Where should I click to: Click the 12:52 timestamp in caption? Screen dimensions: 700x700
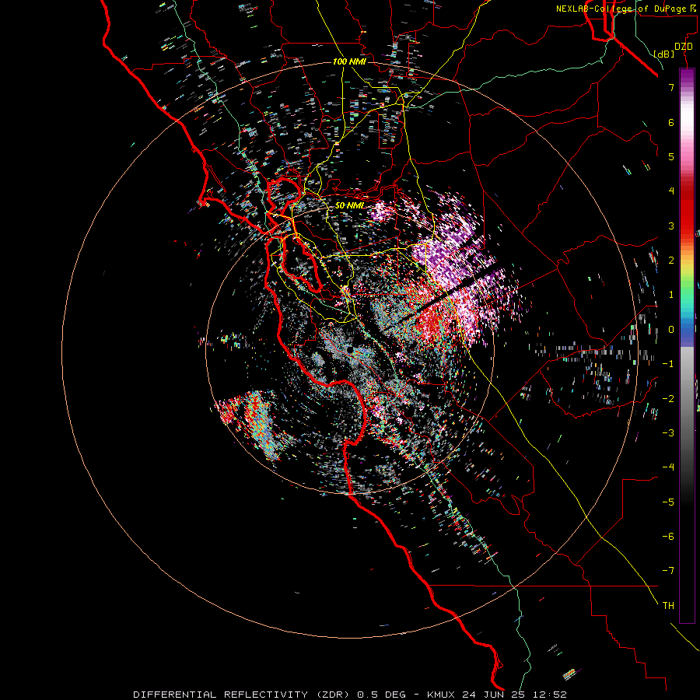[x=549, y=695]
